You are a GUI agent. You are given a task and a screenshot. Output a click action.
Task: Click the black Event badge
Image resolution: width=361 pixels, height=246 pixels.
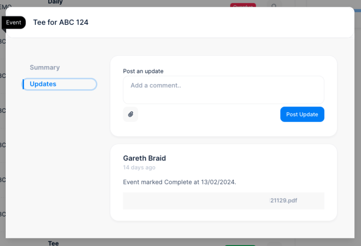point(14,23)
